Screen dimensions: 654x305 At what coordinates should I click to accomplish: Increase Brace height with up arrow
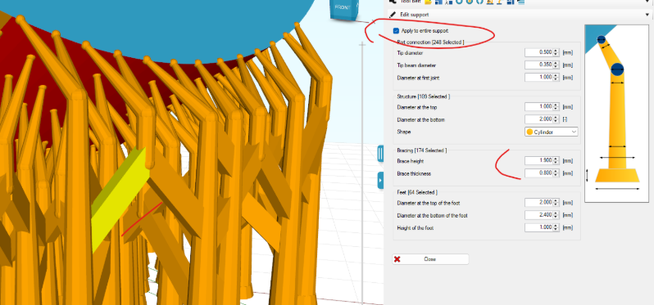556,159
